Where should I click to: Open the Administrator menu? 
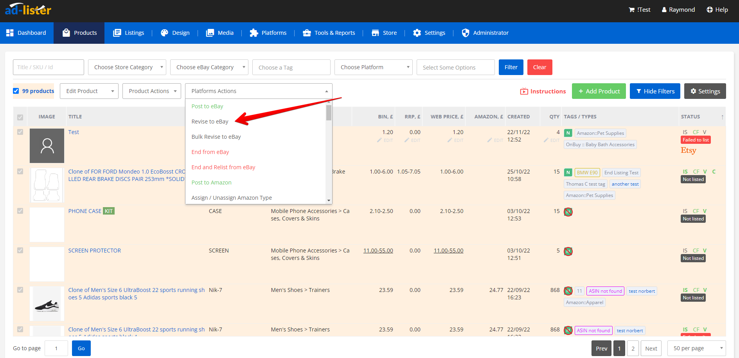pos(485,33)
